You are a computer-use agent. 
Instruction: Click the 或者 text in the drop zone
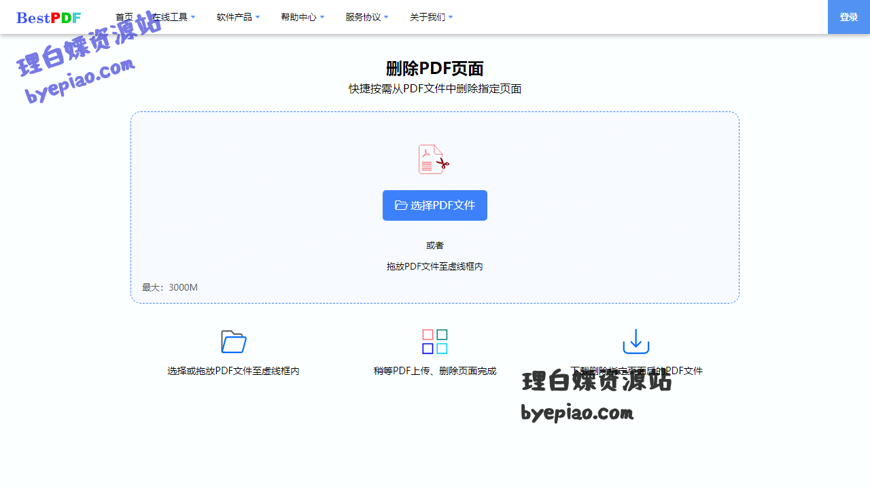coord(435,245)
